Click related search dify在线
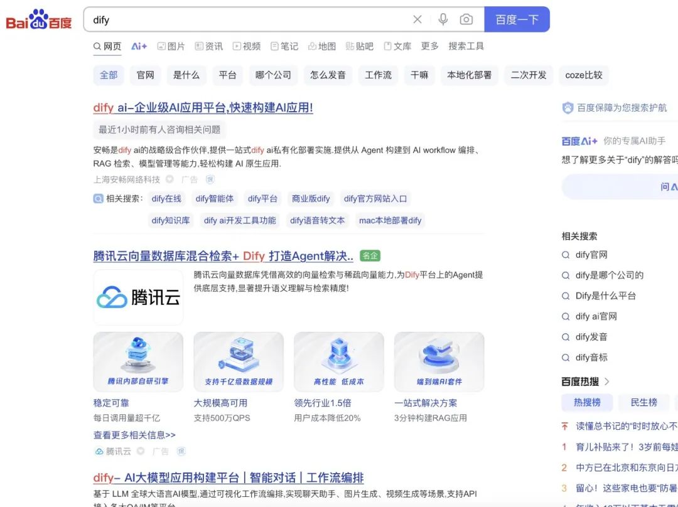 click(x=166, y=199)
